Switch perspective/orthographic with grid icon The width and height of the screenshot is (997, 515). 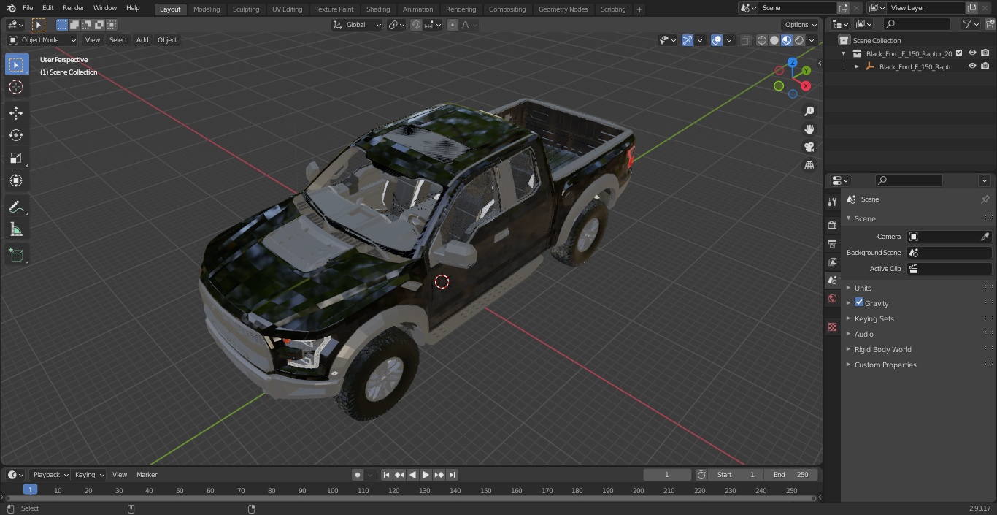[809, 166]
